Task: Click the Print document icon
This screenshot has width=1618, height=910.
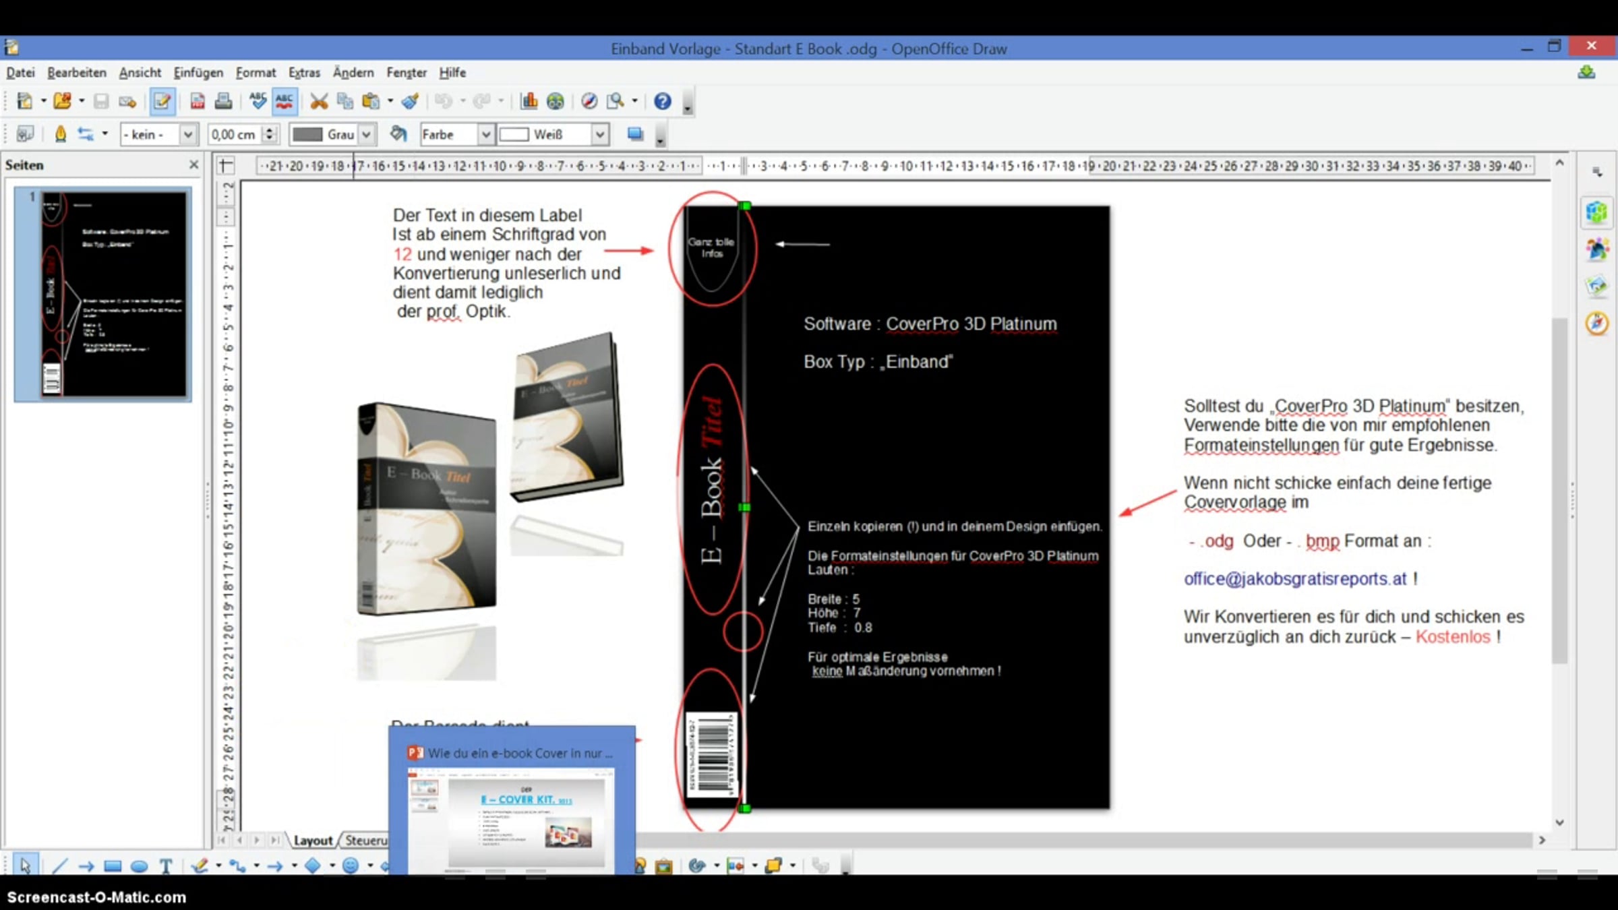Action: pos(223,101)
